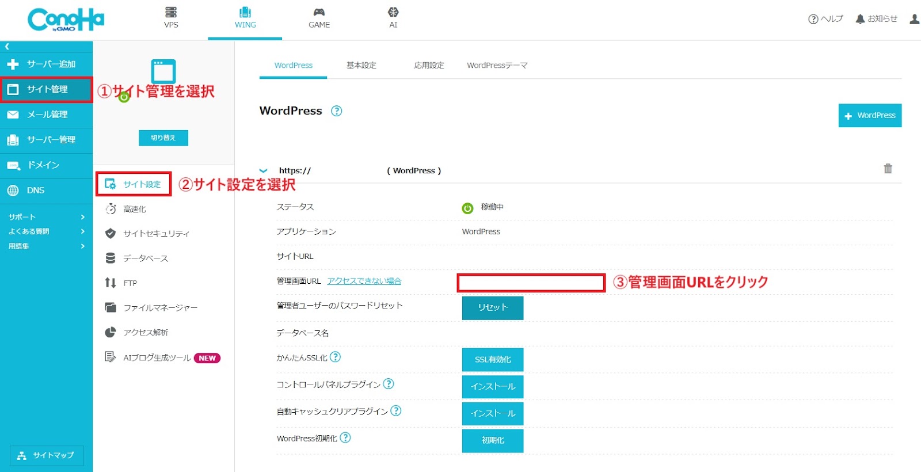Click the アクセスできない場合 link
Image resolution: width=921 pixels, height=472 pixels.
(364, 281)
